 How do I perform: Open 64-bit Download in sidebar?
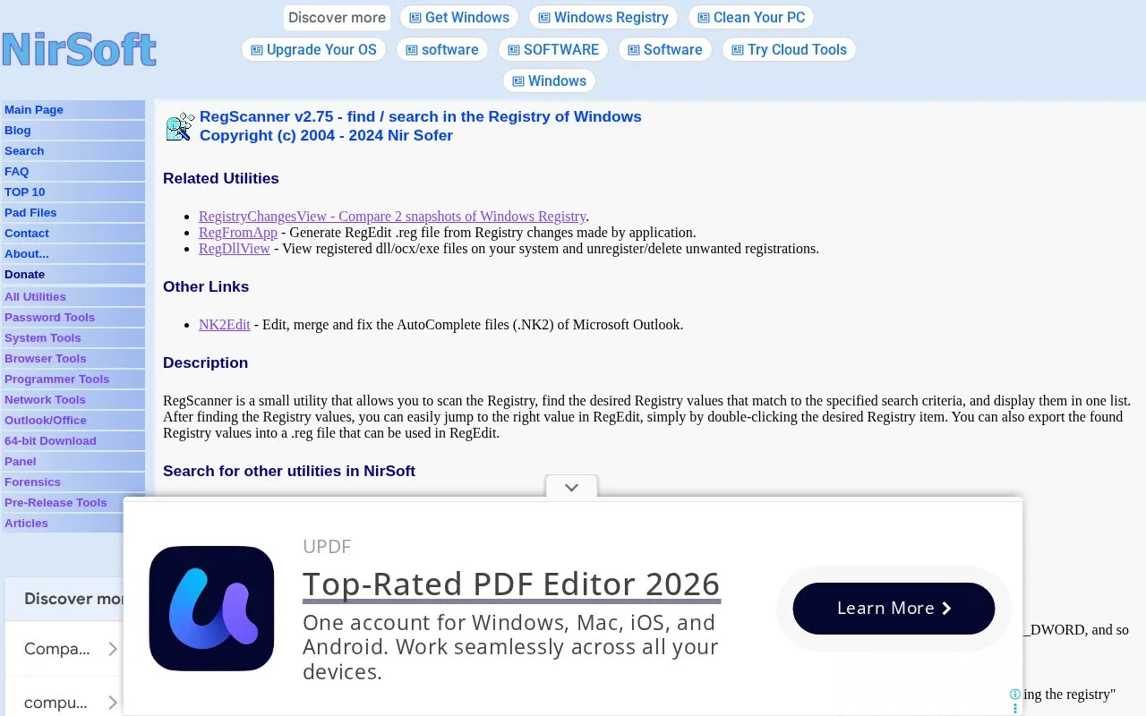(73, 441)
